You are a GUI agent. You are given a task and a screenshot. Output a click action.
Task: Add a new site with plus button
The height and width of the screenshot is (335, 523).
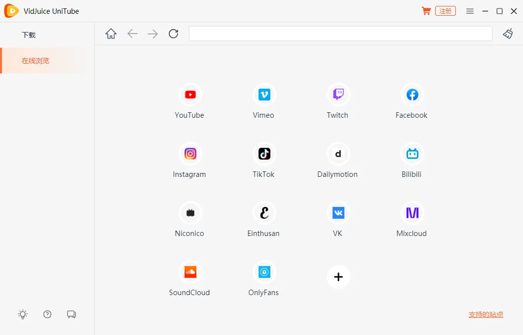click(338, 277)
